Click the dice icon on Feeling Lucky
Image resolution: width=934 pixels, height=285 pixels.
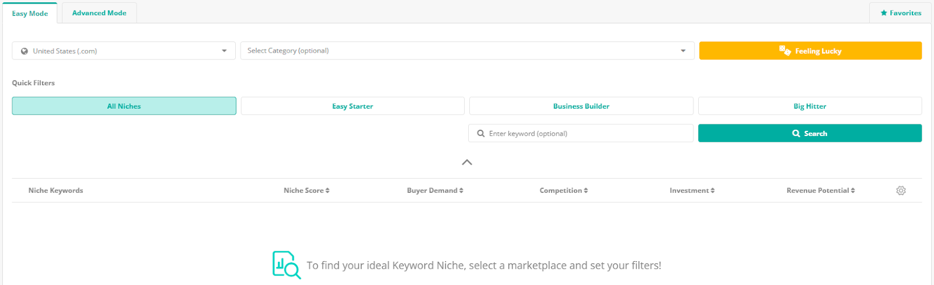(x=785, y=51)
